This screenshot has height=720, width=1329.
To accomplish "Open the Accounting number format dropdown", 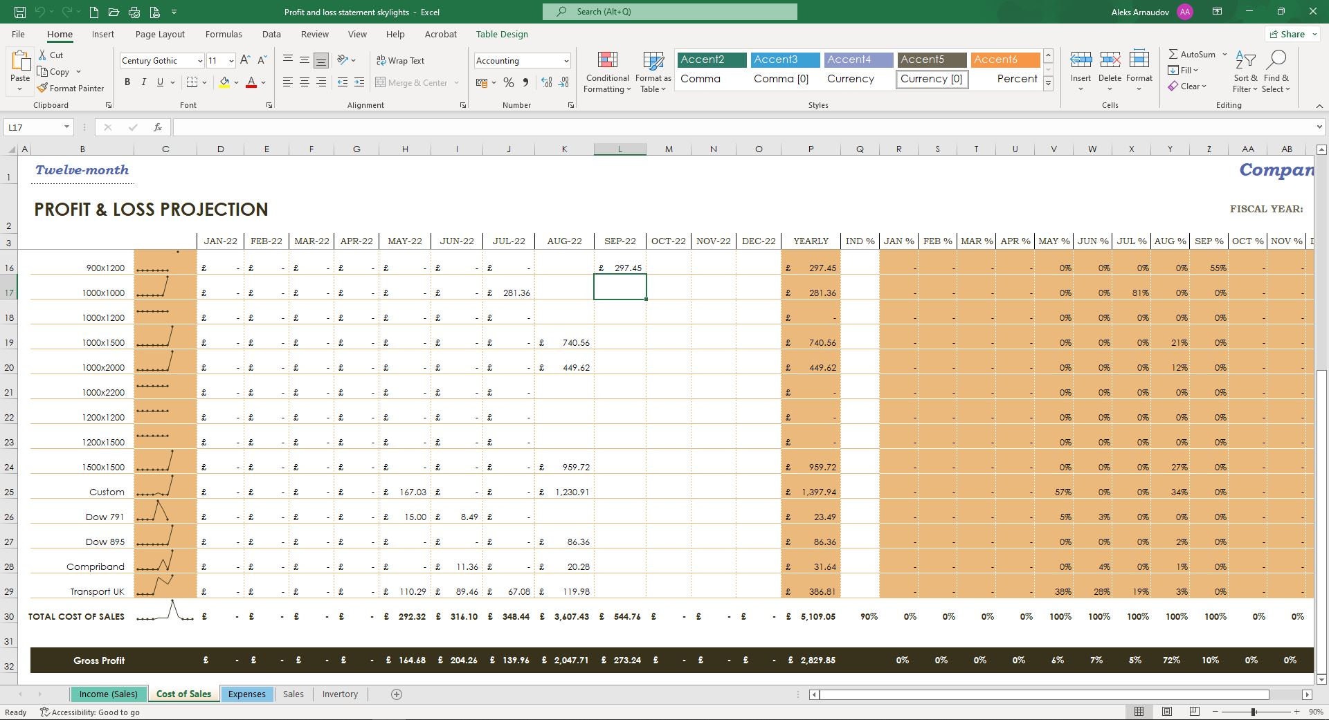I will tap(565, 60).
